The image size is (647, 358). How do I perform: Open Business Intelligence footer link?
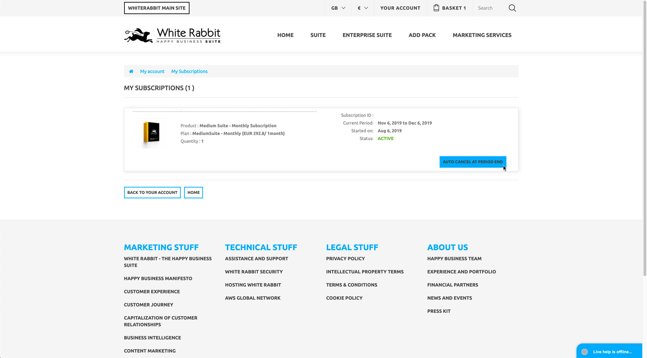pos(152,338)
